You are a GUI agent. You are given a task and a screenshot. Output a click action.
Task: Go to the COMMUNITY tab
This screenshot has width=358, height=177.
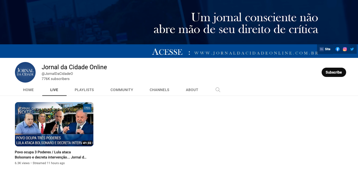pos(122,90)
